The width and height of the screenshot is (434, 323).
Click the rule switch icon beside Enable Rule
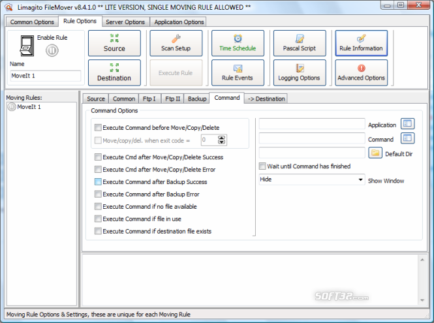tap(27, 46)
